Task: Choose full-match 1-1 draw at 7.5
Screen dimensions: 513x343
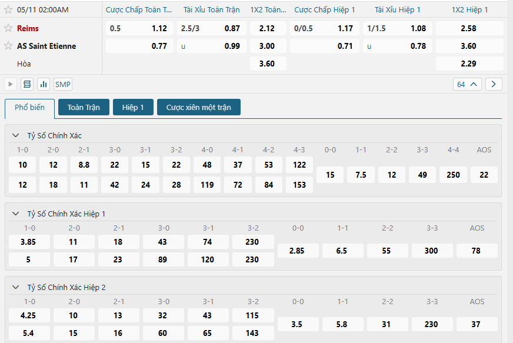Action: pos(361,175)
